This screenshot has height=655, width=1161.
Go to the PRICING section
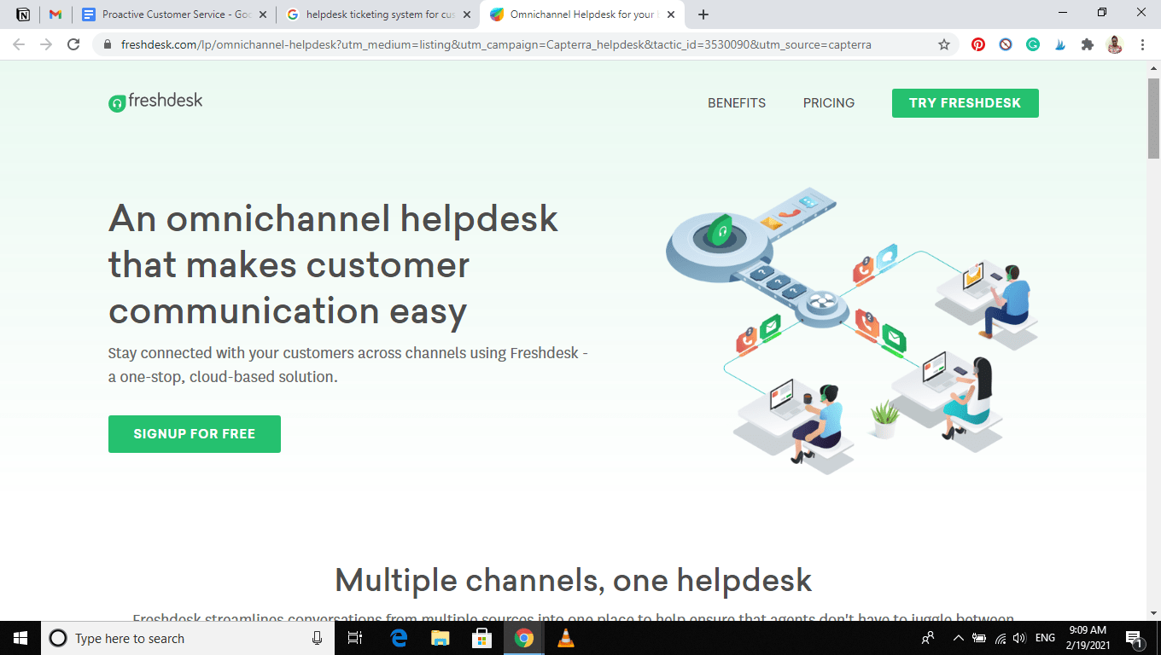coord(829,103)
